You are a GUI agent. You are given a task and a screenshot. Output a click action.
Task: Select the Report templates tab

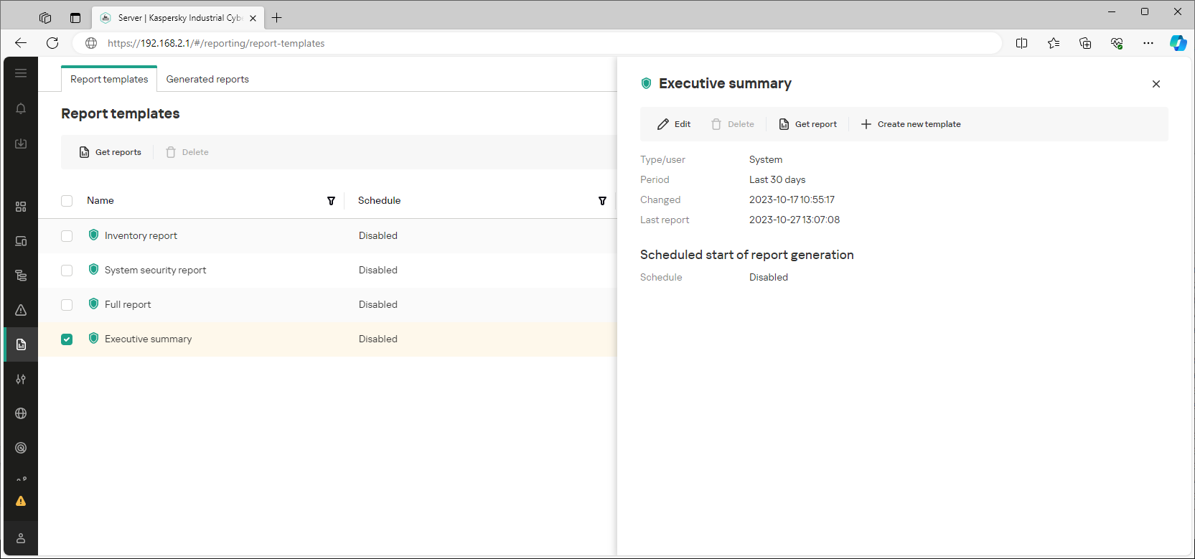pyautogui.click(x=109, y=79)
